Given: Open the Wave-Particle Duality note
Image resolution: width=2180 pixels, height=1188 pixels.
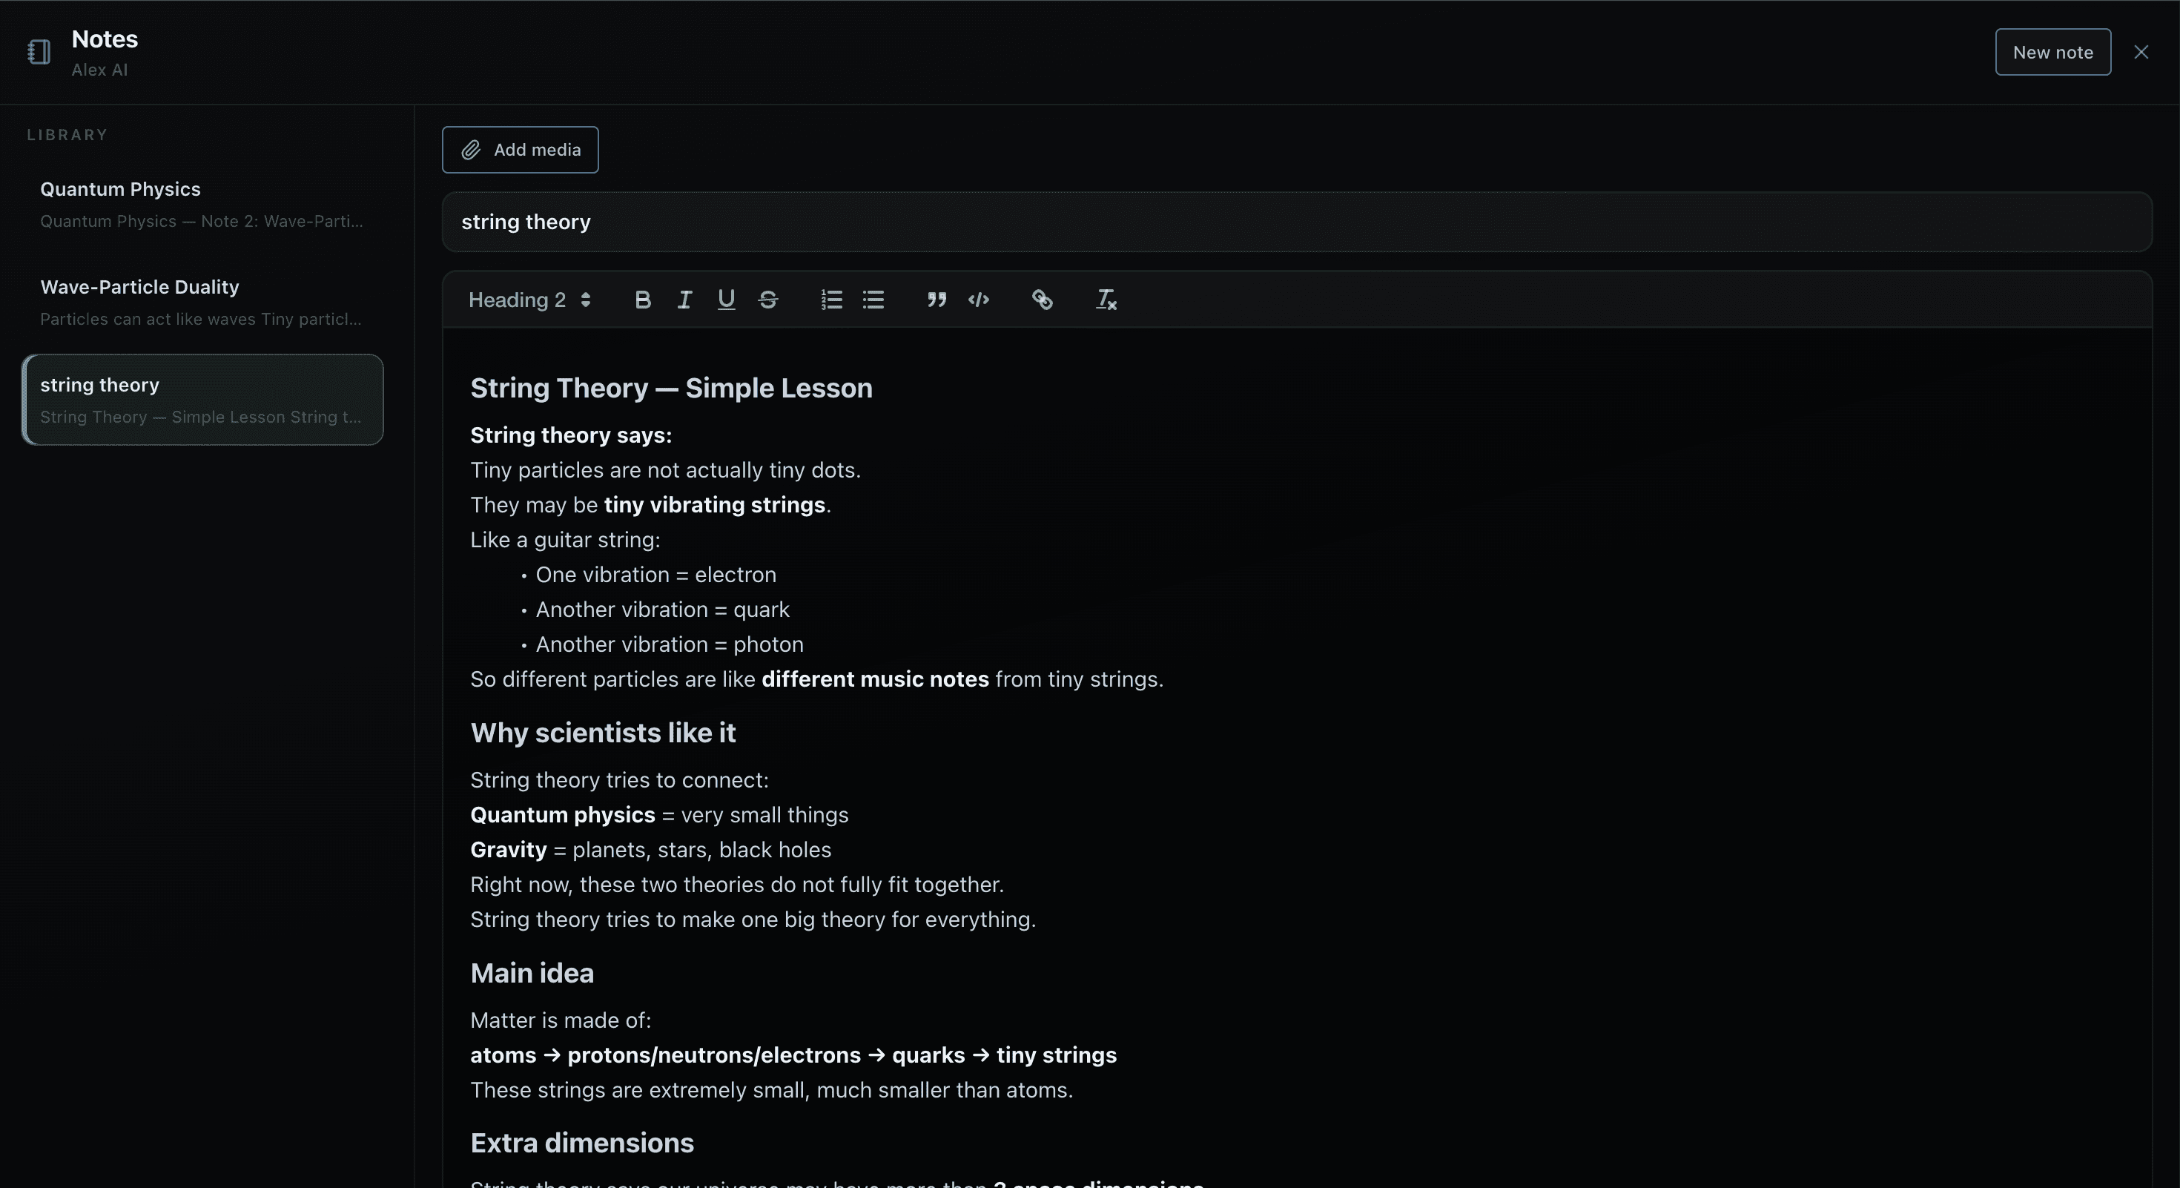Looking at the screenshot, I should click(x=202, y=302).
